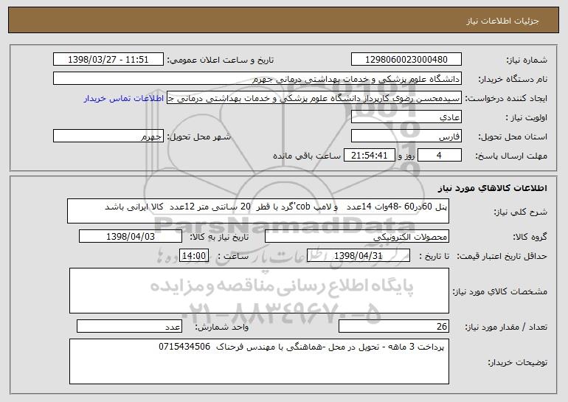This screenshot has width=568, height=402.
Task: Click the section heading اطلاعات کالاهای مورد نیاز
Action: (x=492, y=188)
